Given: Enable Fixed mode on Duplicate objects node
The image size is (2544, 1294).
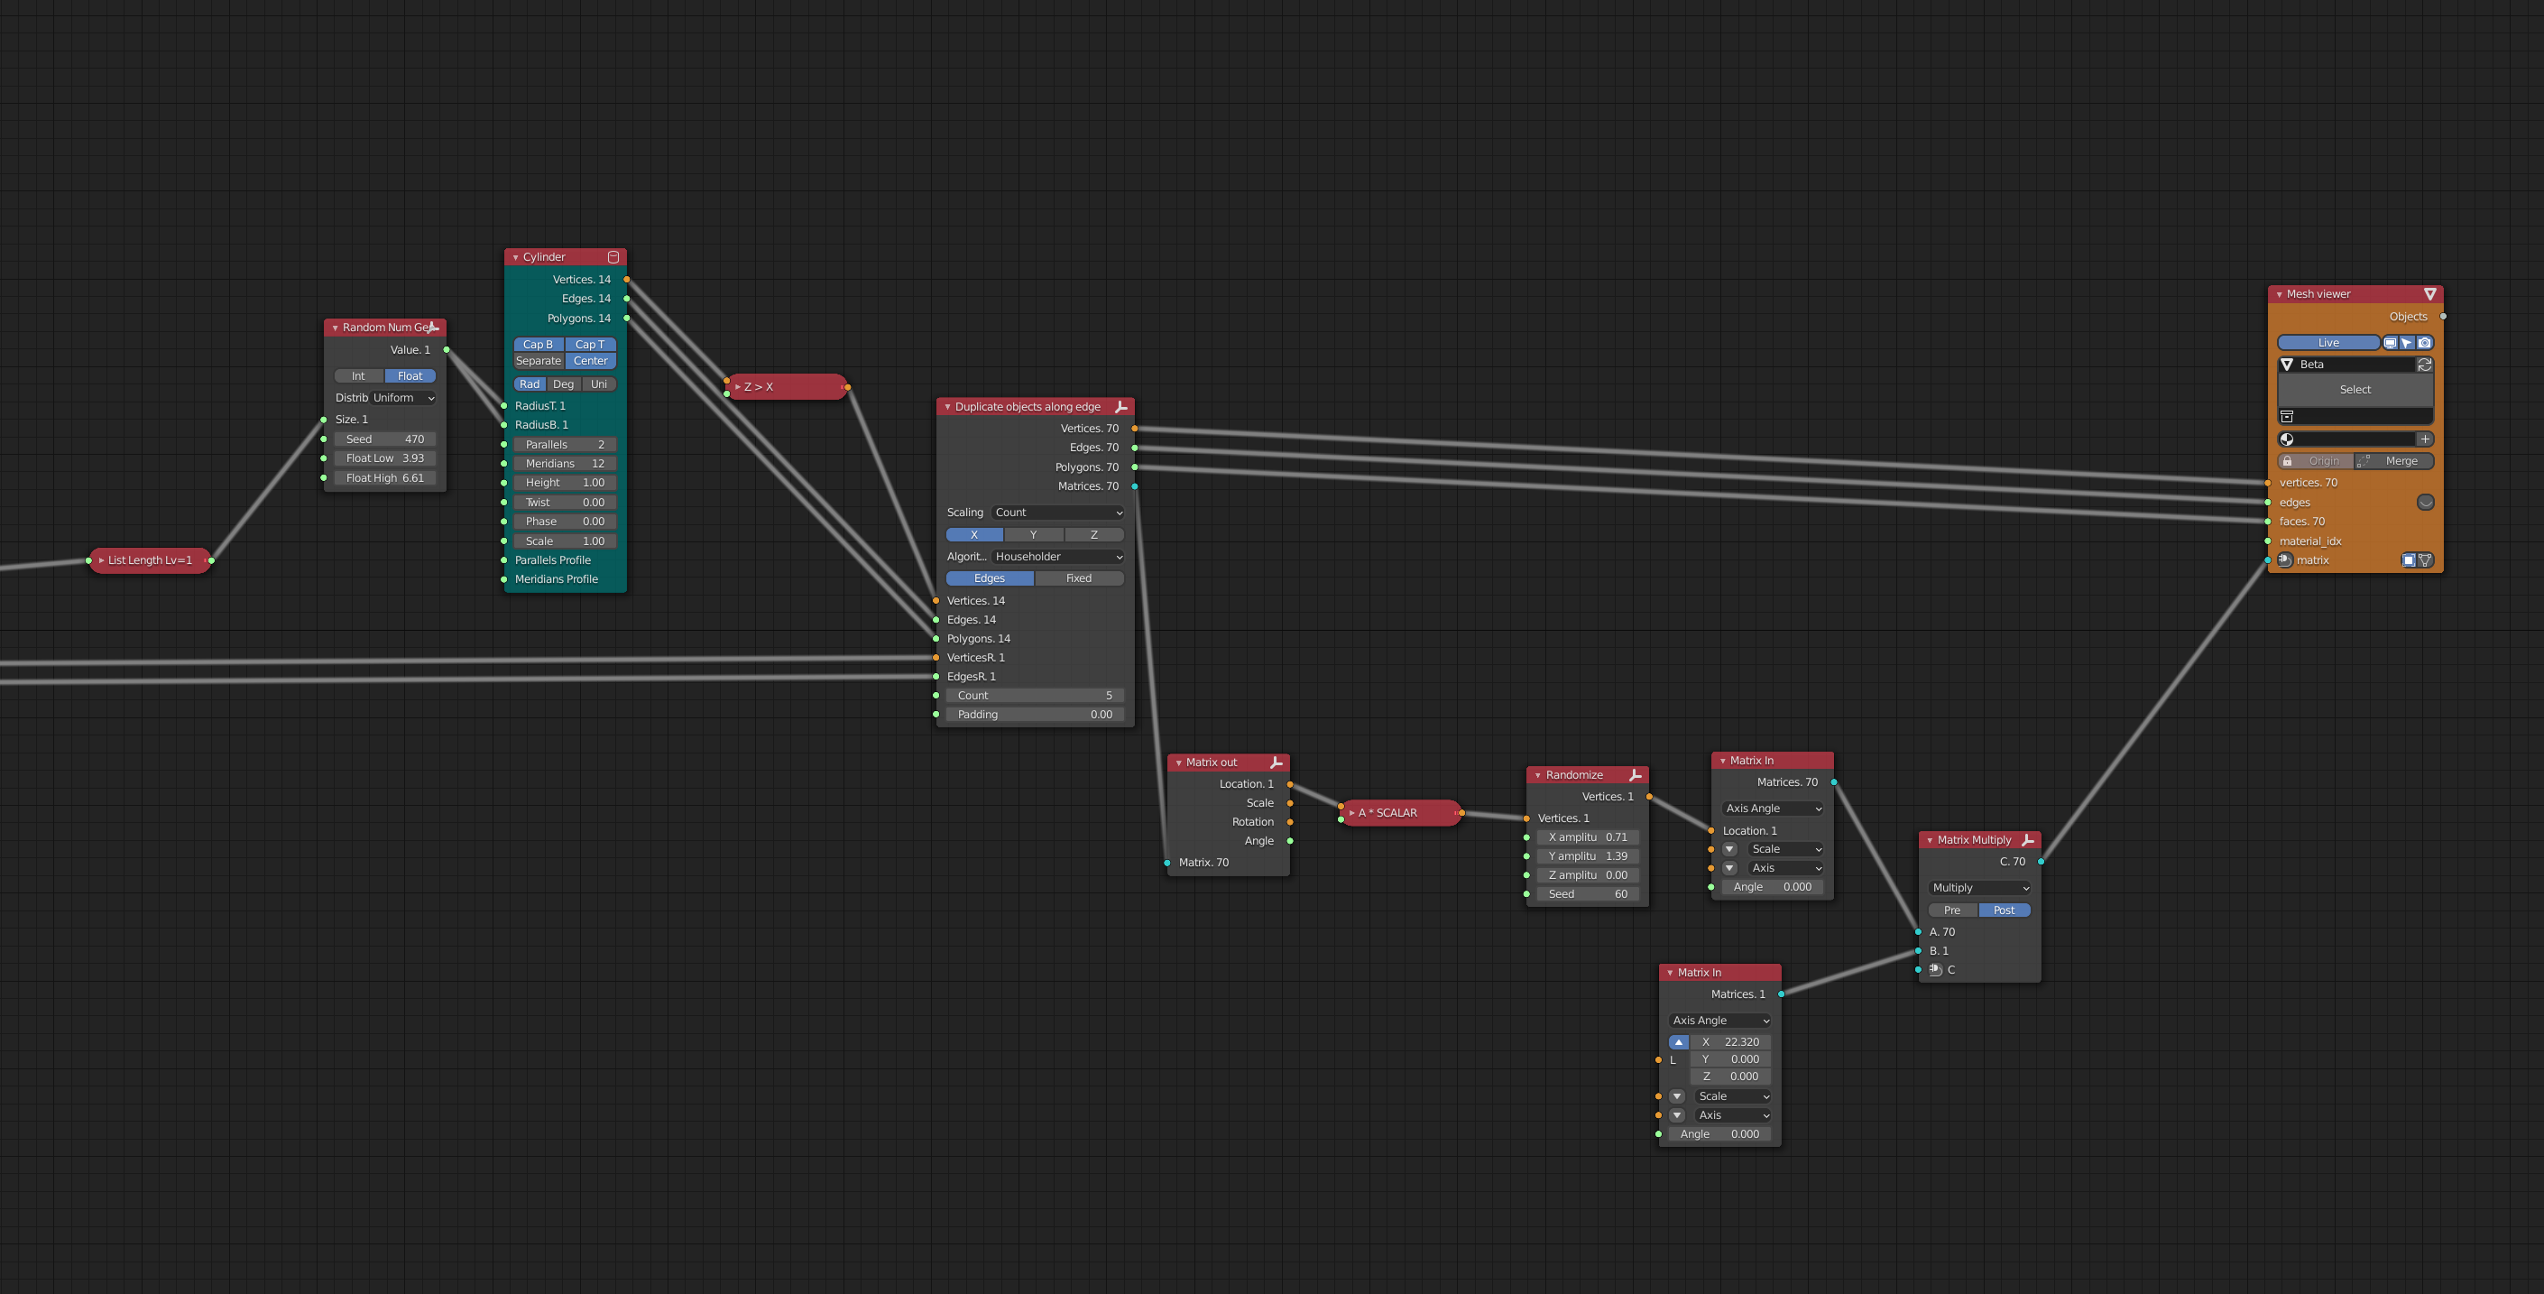Looking at the screenshot, I should (x=1078, y=578).
